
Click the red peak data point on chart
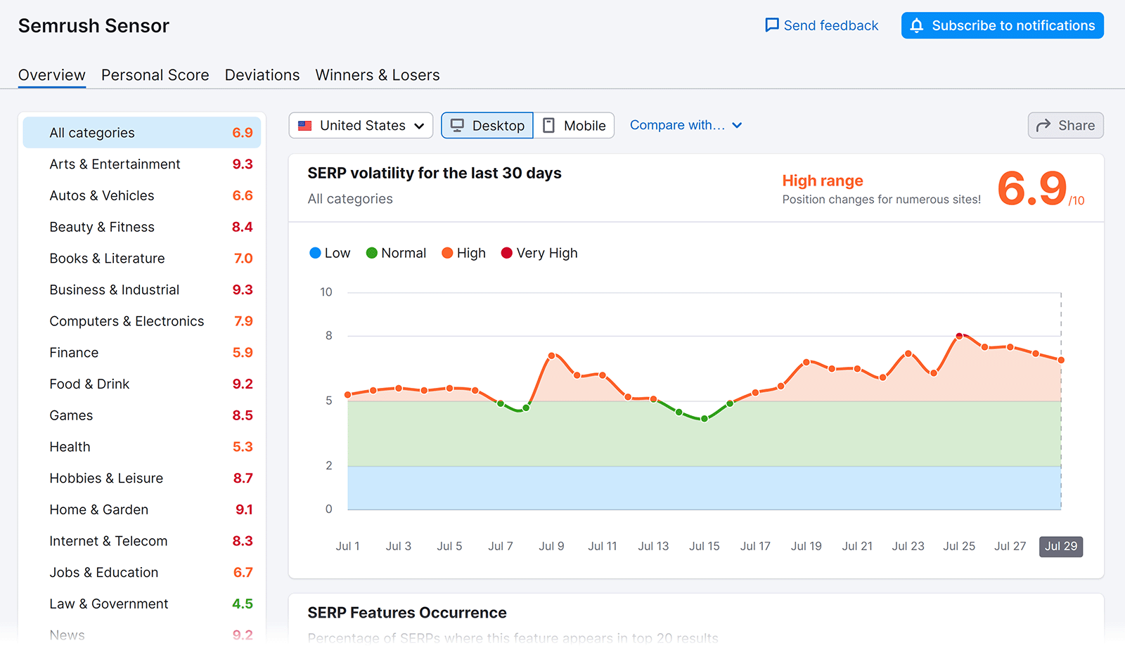959,336
